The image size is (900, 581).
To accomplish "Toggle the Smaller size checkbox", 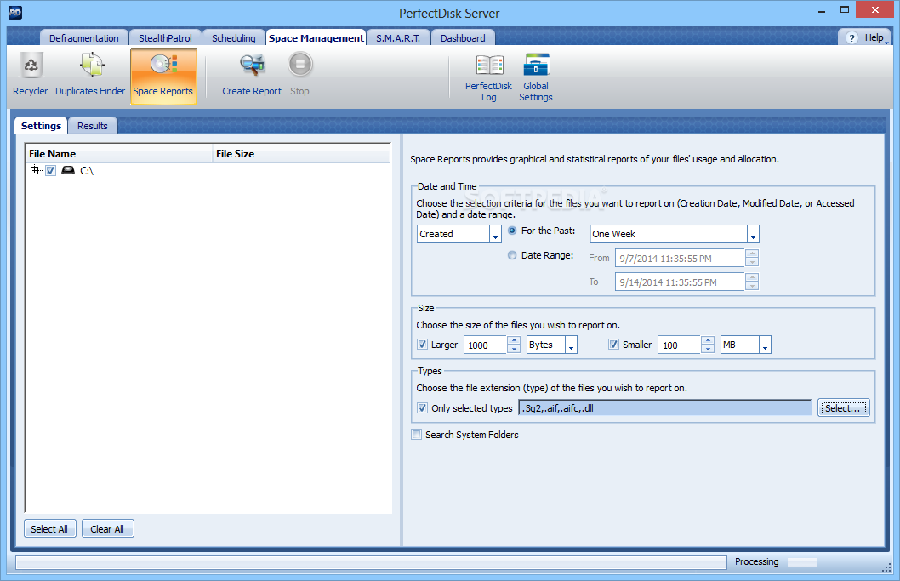I will (x=613, y=345).
